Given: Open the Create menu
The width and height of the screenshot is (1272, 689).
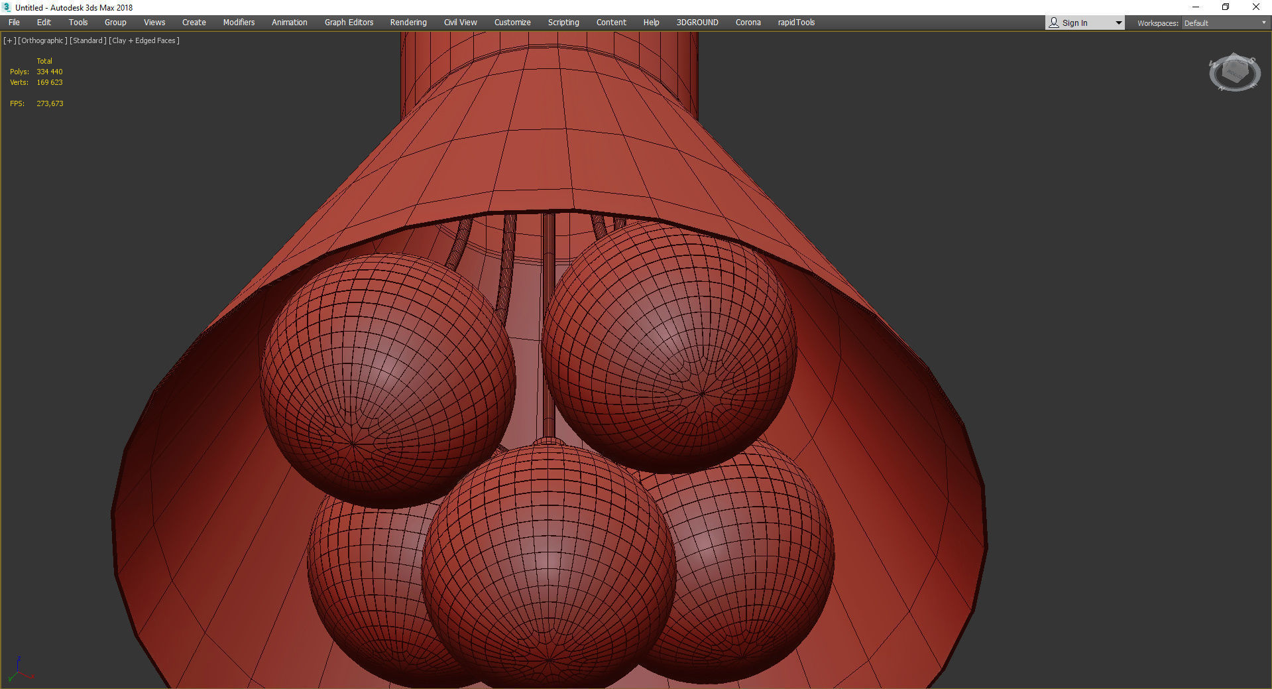Looking at the screenshot, I should (194, 23).
